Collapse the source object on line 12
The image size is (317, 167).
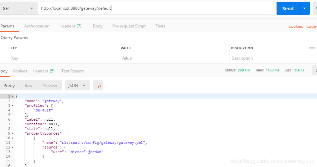[x=13, y=147]
